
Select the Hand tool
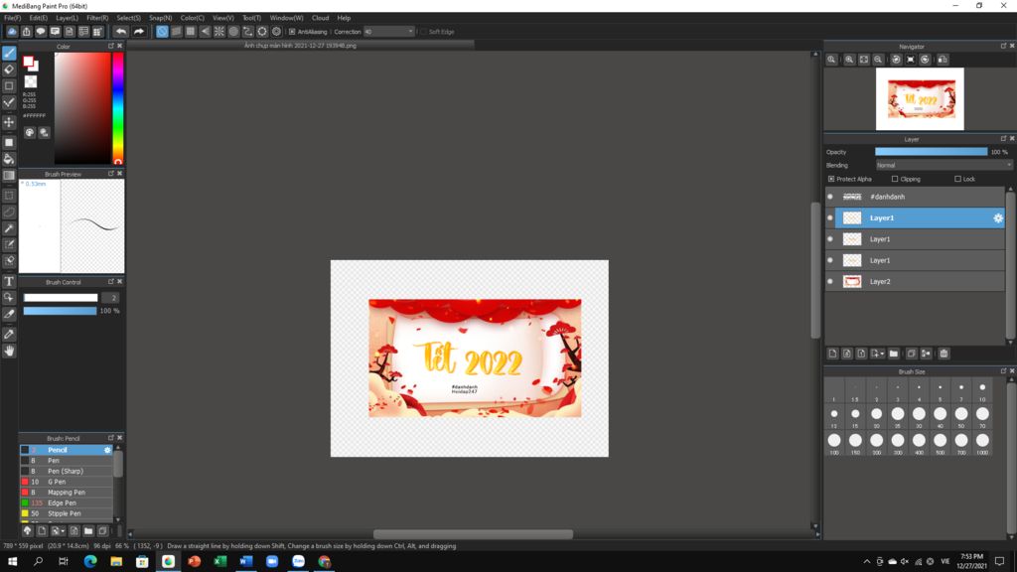click(x=9, y=351)
